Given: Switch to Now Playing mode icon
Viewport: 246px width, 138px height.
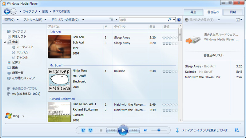Looking at the screenshot, I should pos(237,130).
